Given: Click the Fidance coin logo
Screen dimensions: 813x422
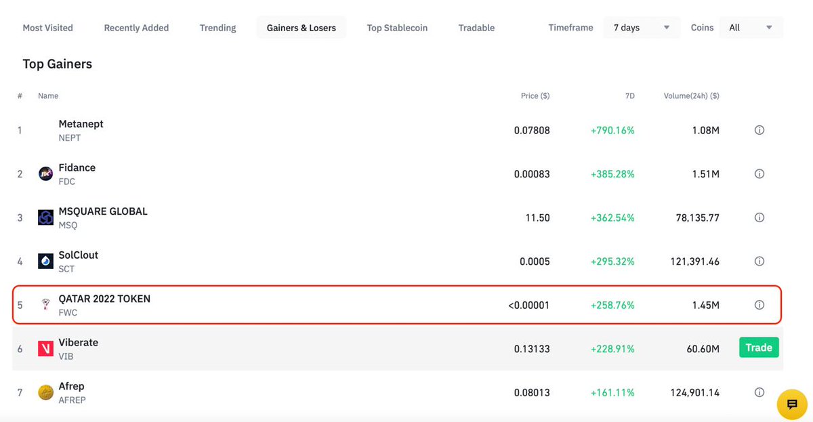Looking at the screenshot, I should tap(46, 174).
